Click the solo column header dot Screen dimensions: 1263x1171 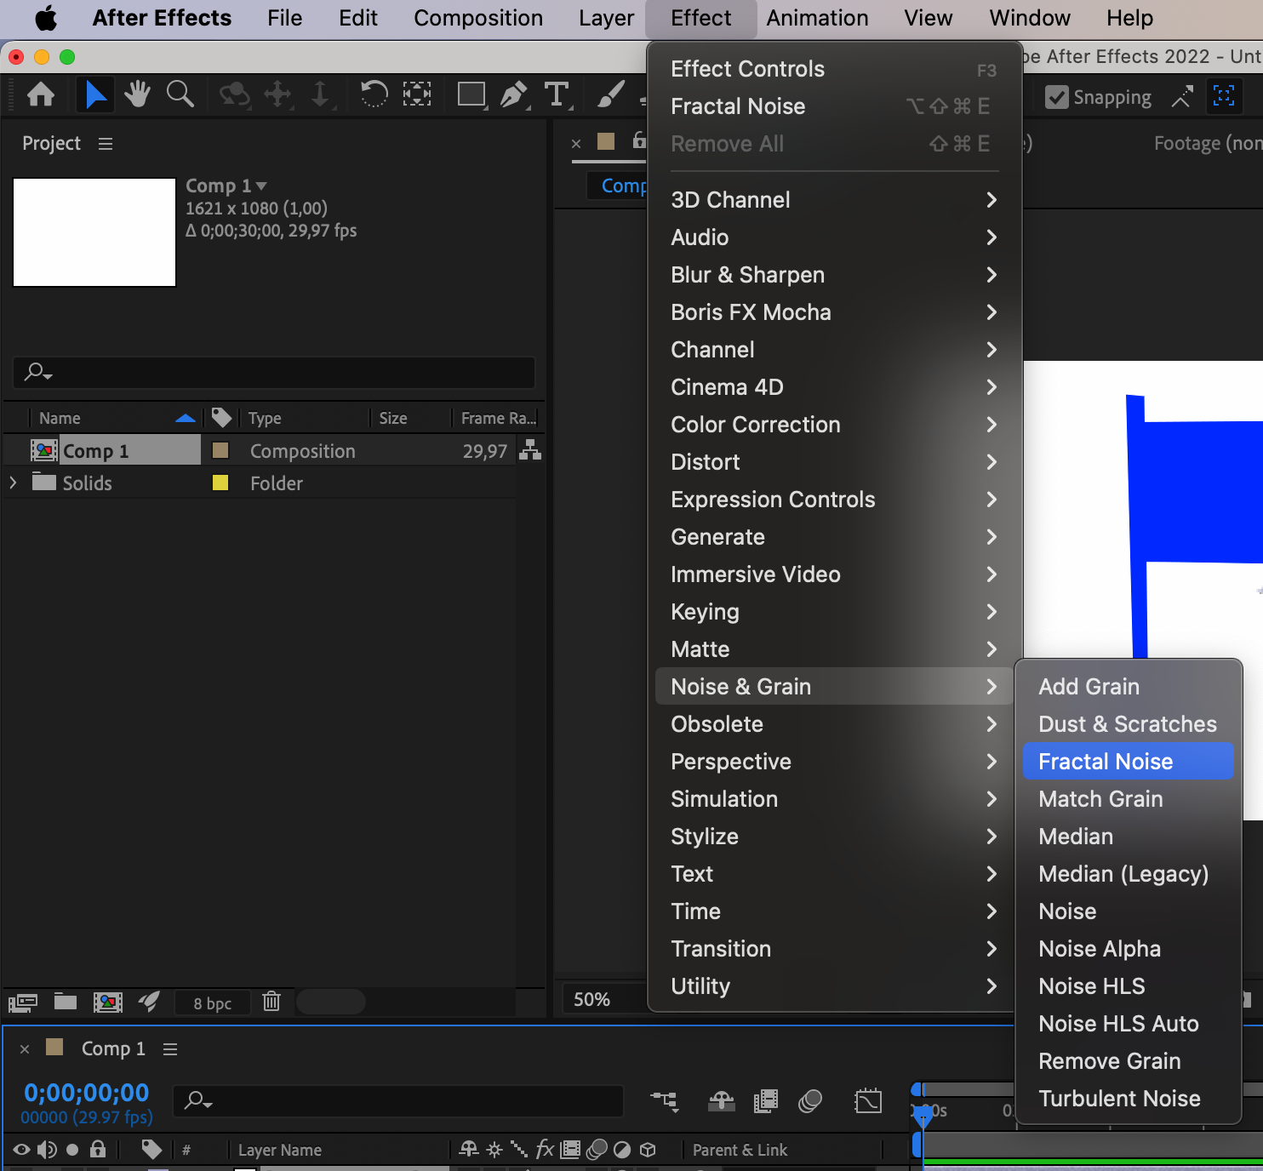[72, 1150]
